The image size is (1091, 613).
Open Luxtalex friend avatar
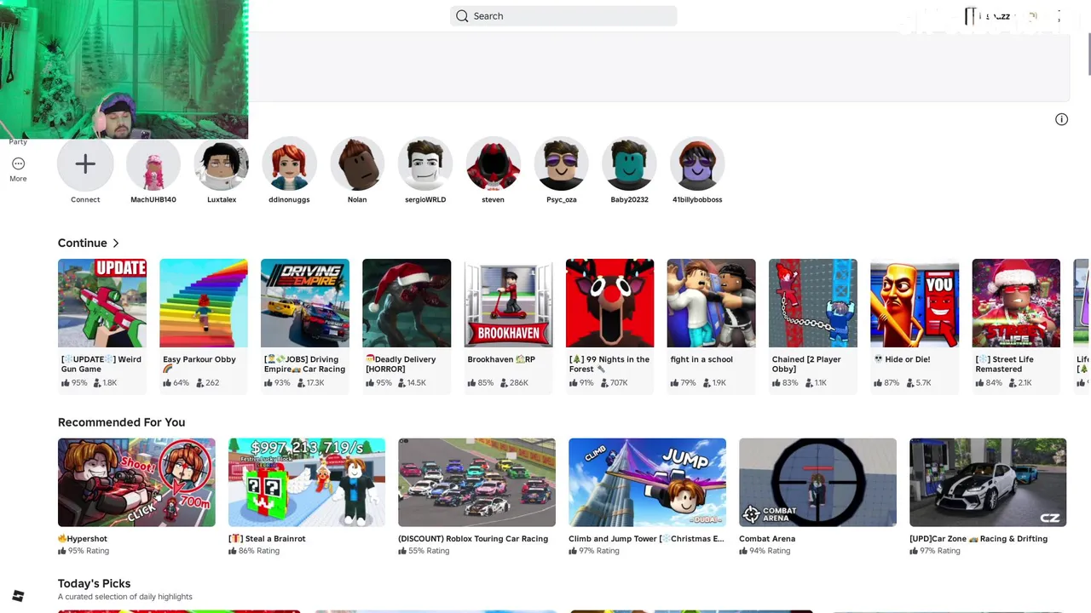tap(222, 164)
